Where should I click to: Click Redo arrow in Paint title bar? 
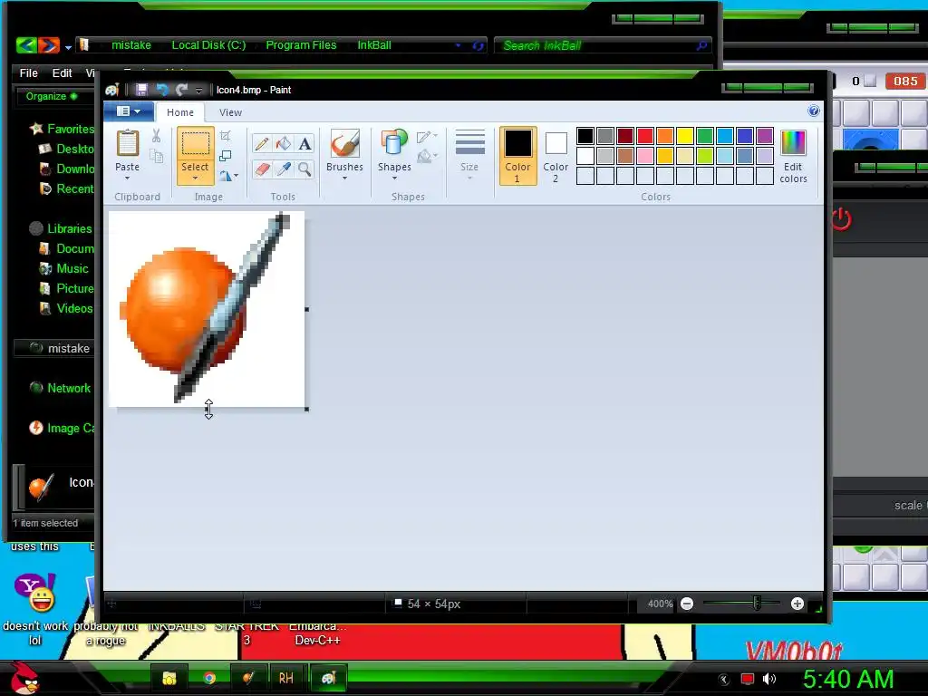(181, 90)
